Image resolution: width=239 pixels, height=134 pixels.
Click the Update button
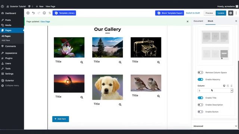pos(221,13)
